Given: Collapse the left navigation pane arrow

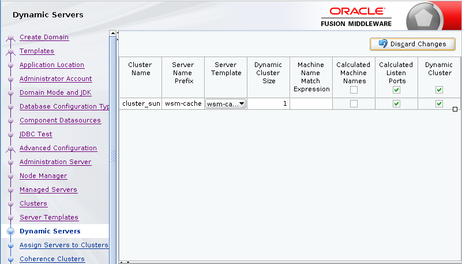Looking at the screenshot, I should pyautogui.click(x=118, y=34).
